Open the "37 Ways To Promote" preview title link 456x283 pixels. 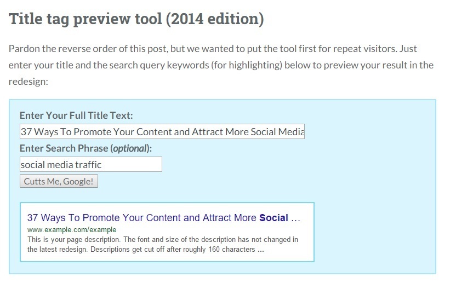point(163,218)
